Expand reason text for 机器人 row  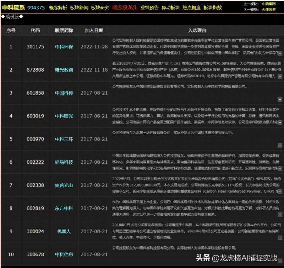pyautogui.click(x=280, y=238)
